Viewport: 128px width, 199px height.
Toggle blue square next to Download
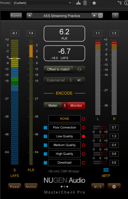coord(45,163)
